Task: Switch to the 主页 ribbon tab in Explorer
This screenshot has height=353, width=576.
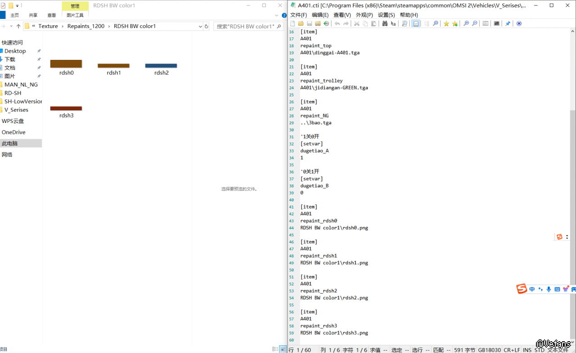Action: pyautogui.click(x=15, y=15)
